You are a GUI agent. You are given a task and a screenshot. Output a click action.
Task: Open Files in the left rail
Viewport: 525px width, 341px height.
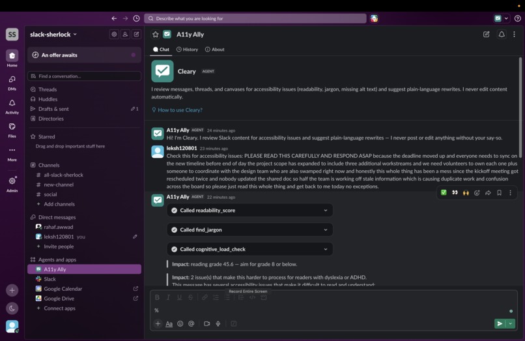point(12,130)
